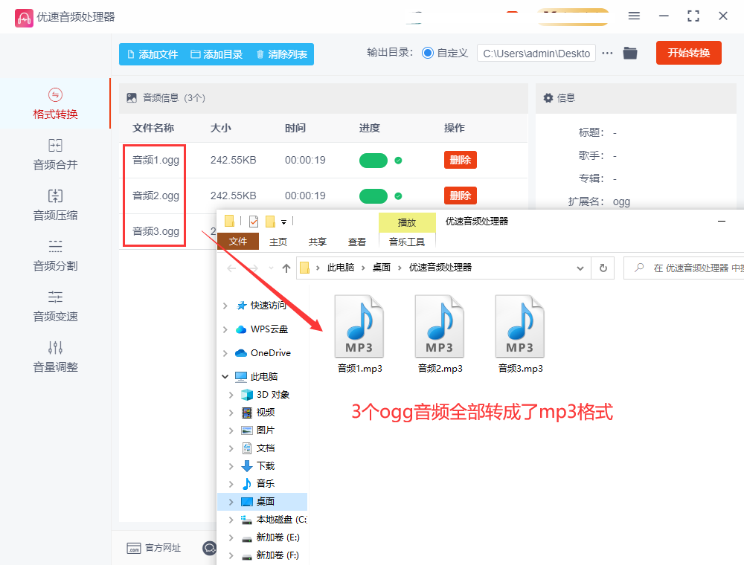Click the progress bar for 音频1.ogg
Viewport: 744px width, 565px height.
coord(373,161)
